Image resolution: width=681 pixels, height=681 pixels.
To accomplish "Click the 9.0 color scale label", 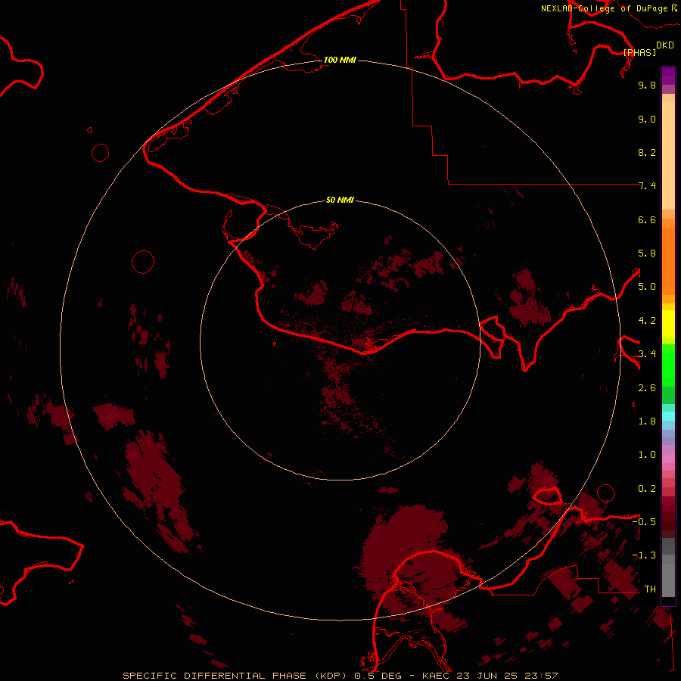I will pyautogui.click(x=647, y=119).
